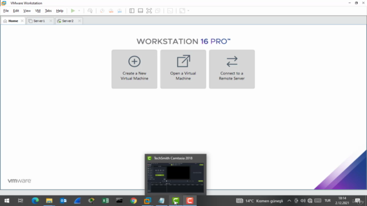Click the VMware Workstation taskbar icon

pos(147,201)
